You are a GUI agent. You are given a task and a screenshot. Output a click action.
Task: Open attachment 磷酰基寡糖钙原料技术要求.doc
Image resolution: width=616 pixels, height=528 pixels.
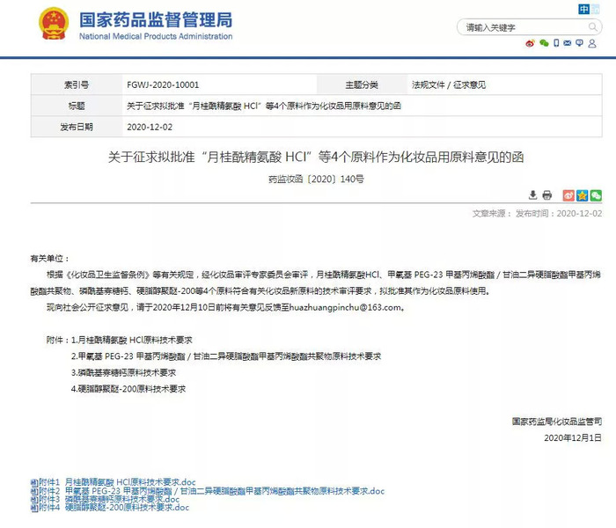(x=122, y=499)
